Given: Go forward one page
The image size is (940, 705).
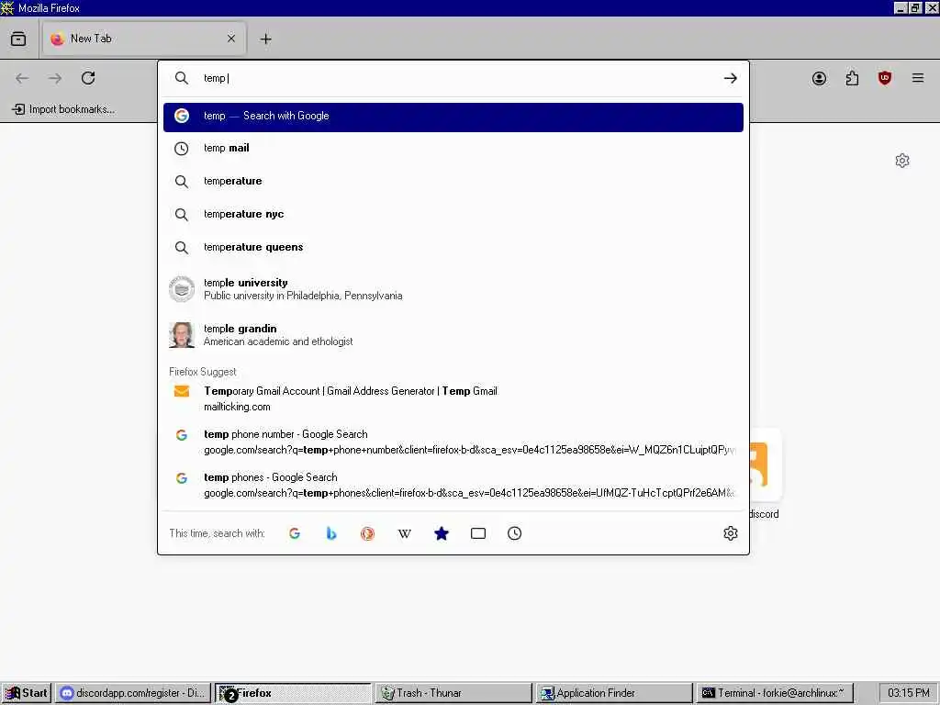Looking at the screenshot, I should coord(55,78).
